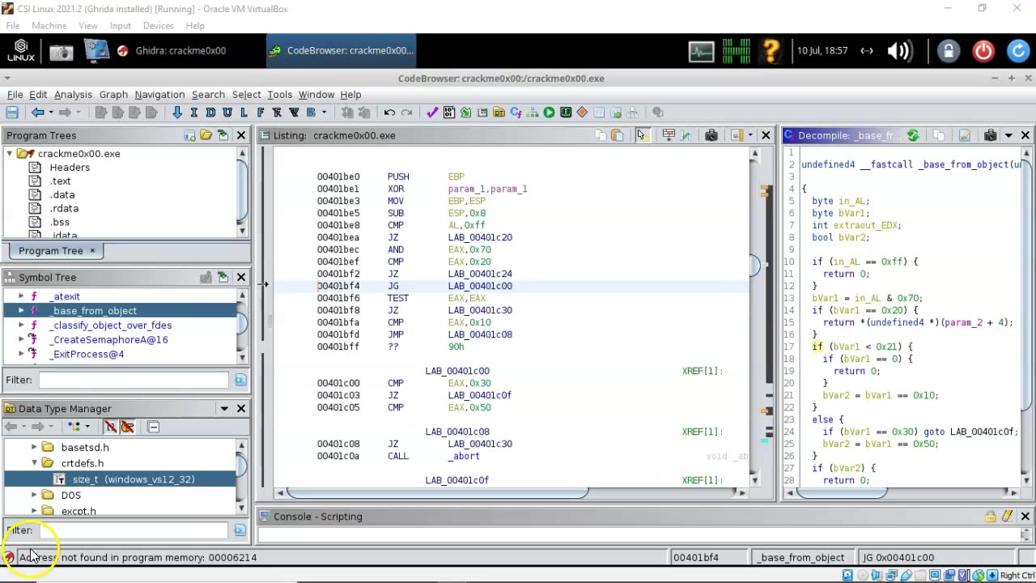
Task: Open Data Type Manager panel menu arrow
Action: coord(224,409)
